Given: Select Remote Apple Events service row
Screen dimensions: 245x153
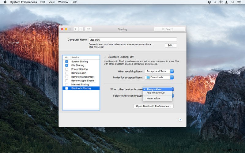Looking at the screenshot, I should tap(81, 80).
